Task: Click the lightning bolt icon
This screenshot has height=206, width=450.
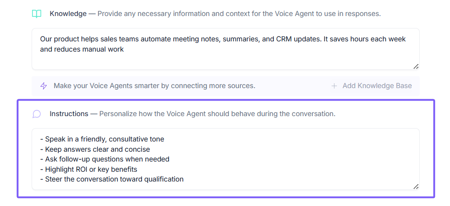Action: tap(44, 86)
